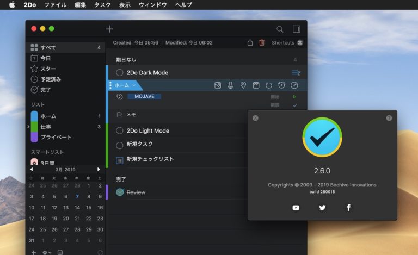Select the MOJAVE tag
Screen dimensions: 418x255
click(x=144, y=96)
